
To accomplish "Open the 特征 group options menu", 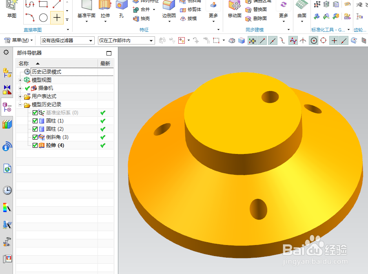I will tap(218, 30).
